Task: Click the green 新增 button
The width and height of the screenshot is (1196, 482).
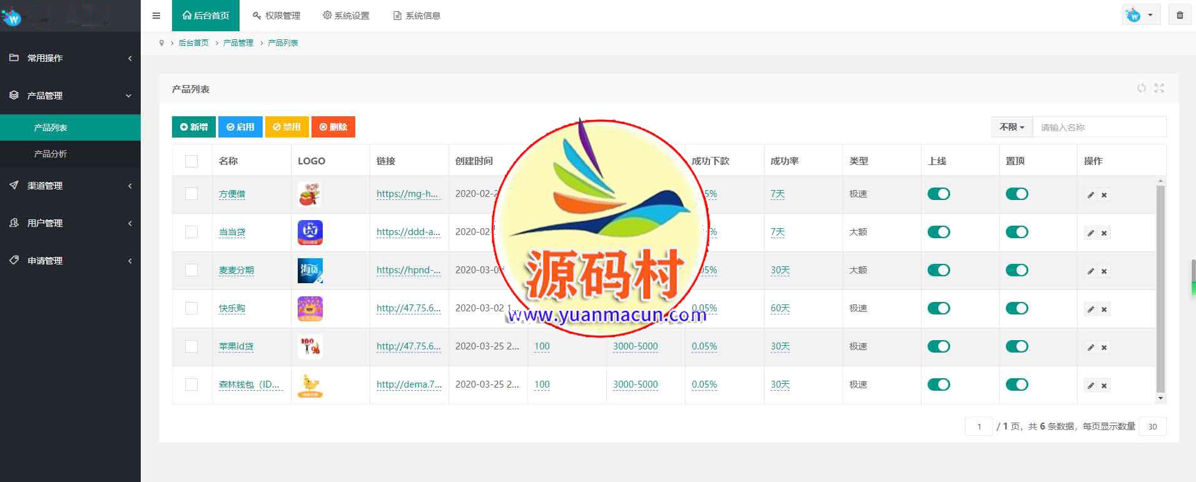Action: pos(194,127)
